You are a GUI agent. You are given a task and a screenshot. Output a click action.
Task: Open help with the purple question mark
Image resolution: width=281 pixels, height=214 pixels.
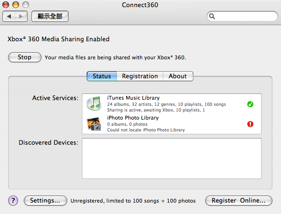13,200
